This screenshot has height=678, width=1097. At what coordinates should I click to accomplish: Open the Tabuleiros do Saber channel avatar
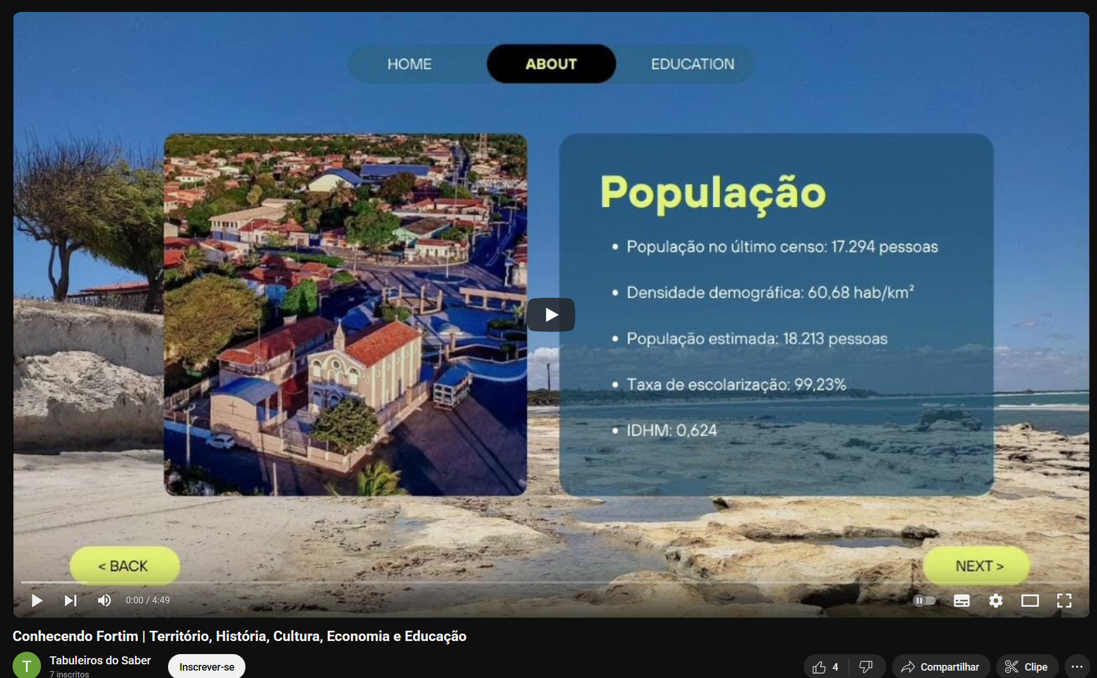coord(27,664)
